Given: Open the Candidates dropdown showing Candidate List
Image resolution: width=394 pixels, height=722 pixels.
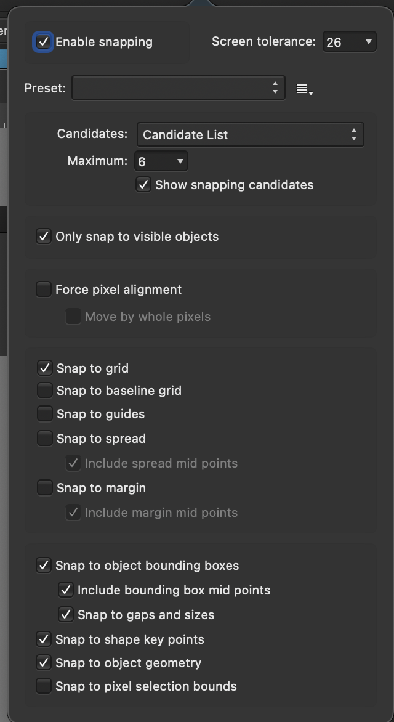Looking at the screenshot, I should pos(250,134).
